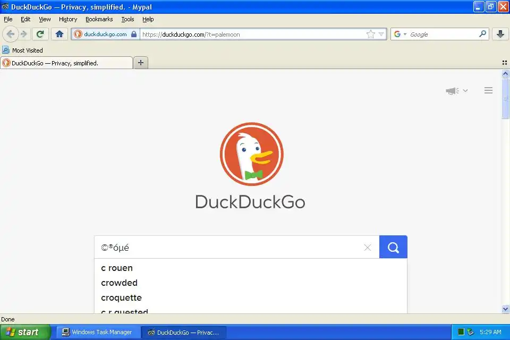This screenshot has width=510, height=340.
Task: Click the green Task Manager tray icon
Action: click(x=461, y=332)
